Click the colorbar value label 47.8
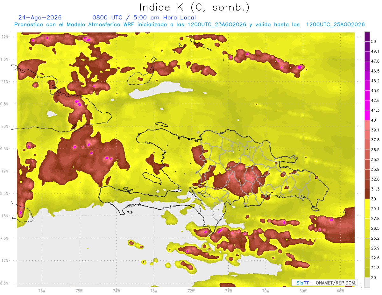382x295 pixels. tap(375, 61)
